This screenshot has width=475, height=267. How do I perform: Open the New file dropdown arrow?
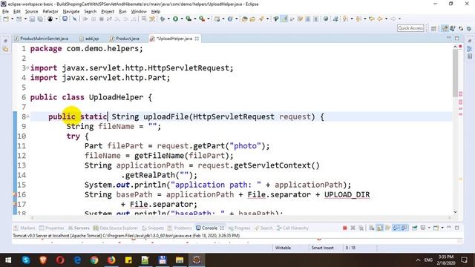[x=13, y=19]
